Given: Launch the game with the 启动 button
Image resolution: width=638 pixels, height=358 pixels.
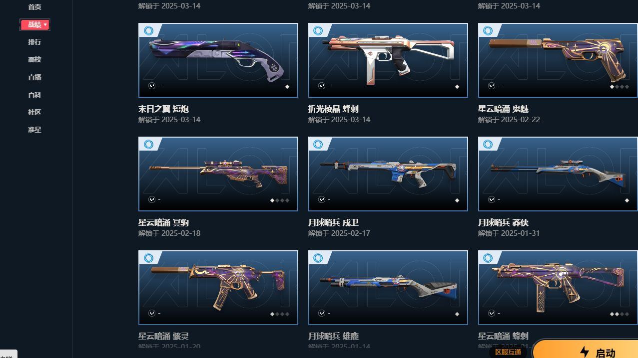Looking at the screenshot, I should 586,350.
